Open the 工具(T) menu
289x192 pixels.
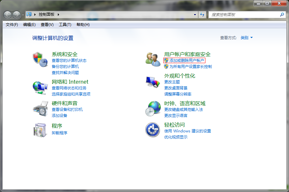click(65, 25)
